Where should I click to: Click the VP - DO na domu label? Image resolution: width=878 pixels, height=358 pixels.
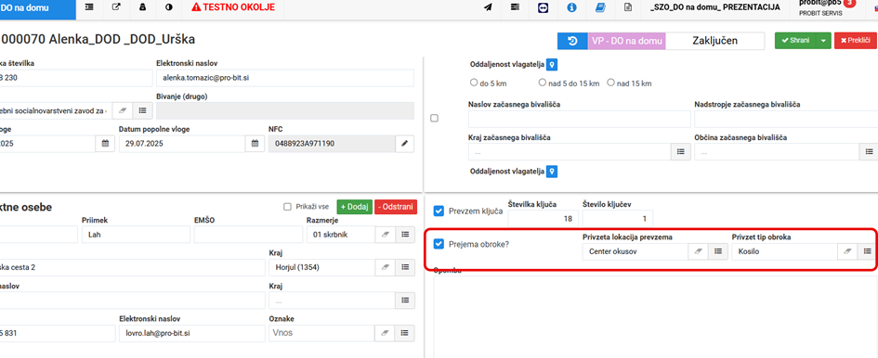click(x=626, y=41)
